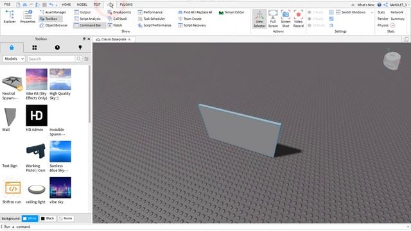Open the Help icon
The image size is (411, 231).
click(380, 4)
